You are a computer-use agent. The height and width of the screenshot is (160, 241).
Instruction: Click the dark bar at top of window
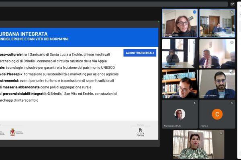tap(112, 4)
